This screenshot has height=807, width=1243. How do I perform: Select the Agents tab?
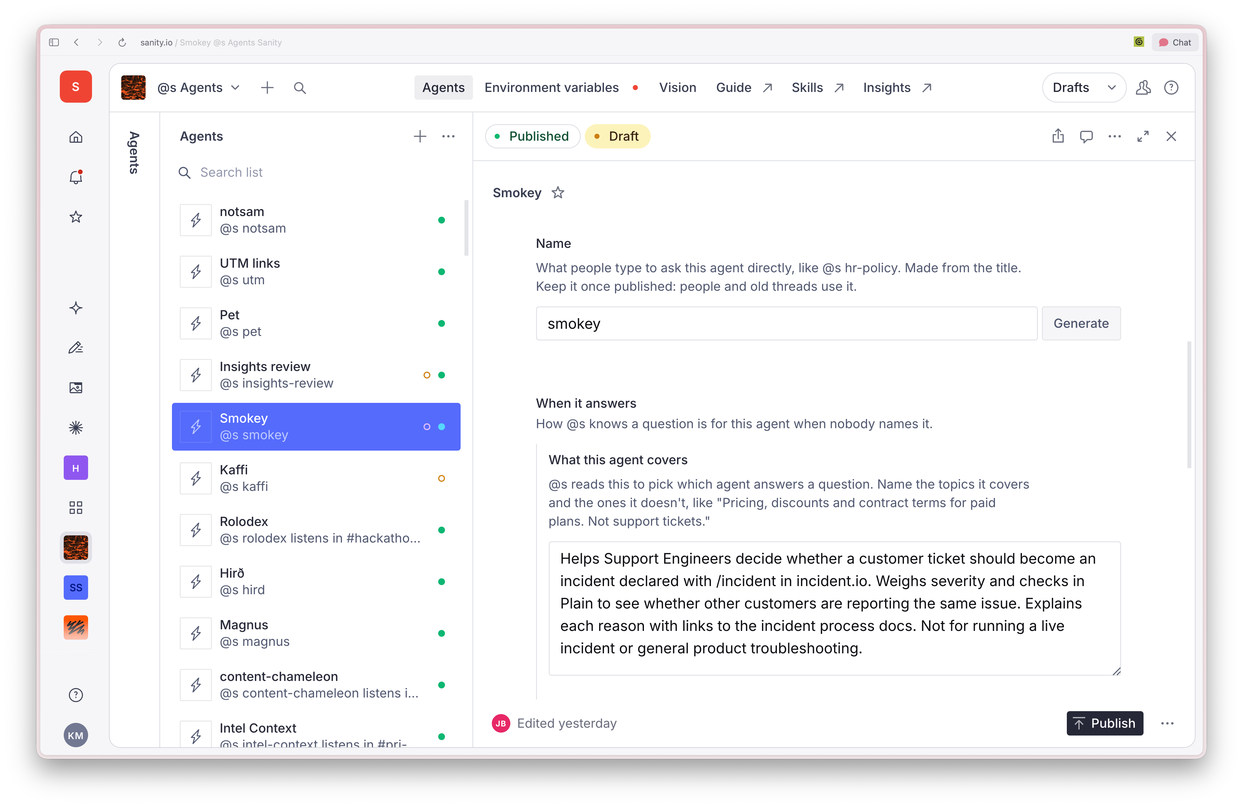click(x=443, y=88)
